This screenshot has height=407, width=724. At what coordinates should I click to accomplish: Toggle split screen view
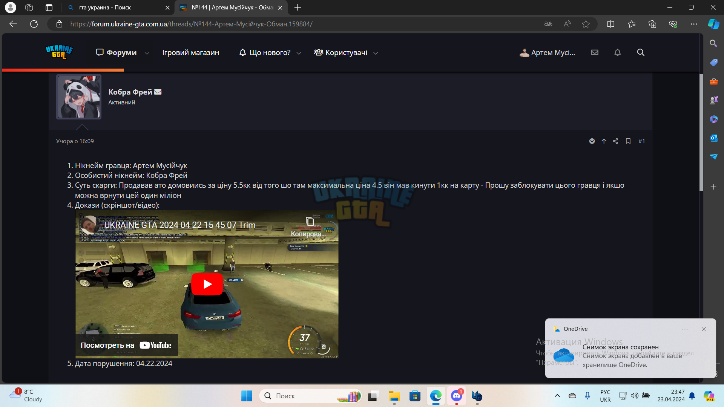(x=610, y=24)
